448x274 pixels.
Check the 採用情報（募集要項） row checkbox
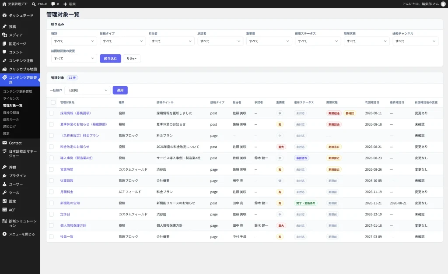[x=52, y=113]
